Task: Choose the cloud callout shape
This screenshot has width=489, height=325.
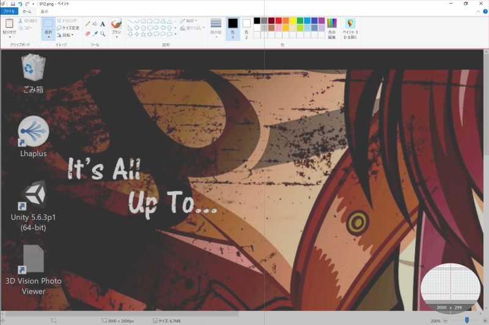Action: pos(169,34)
